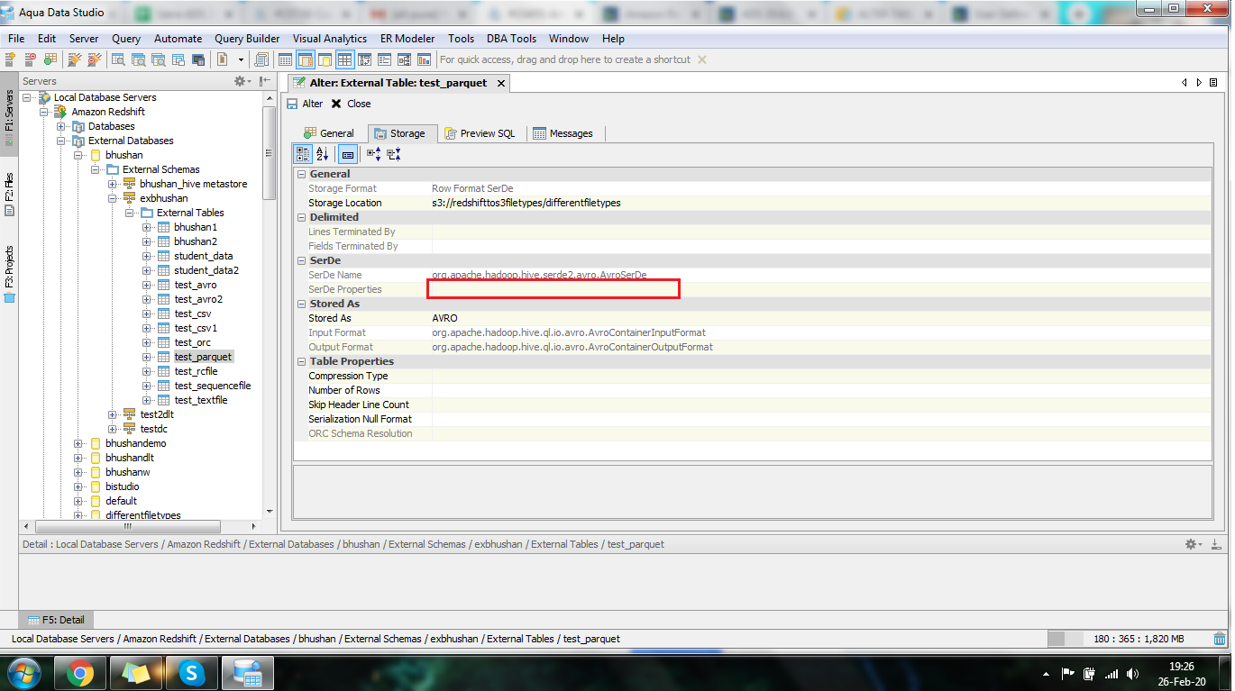The image size is (1235, 691).
Task: Toggle the description area button
Action: tap(347, 154)
